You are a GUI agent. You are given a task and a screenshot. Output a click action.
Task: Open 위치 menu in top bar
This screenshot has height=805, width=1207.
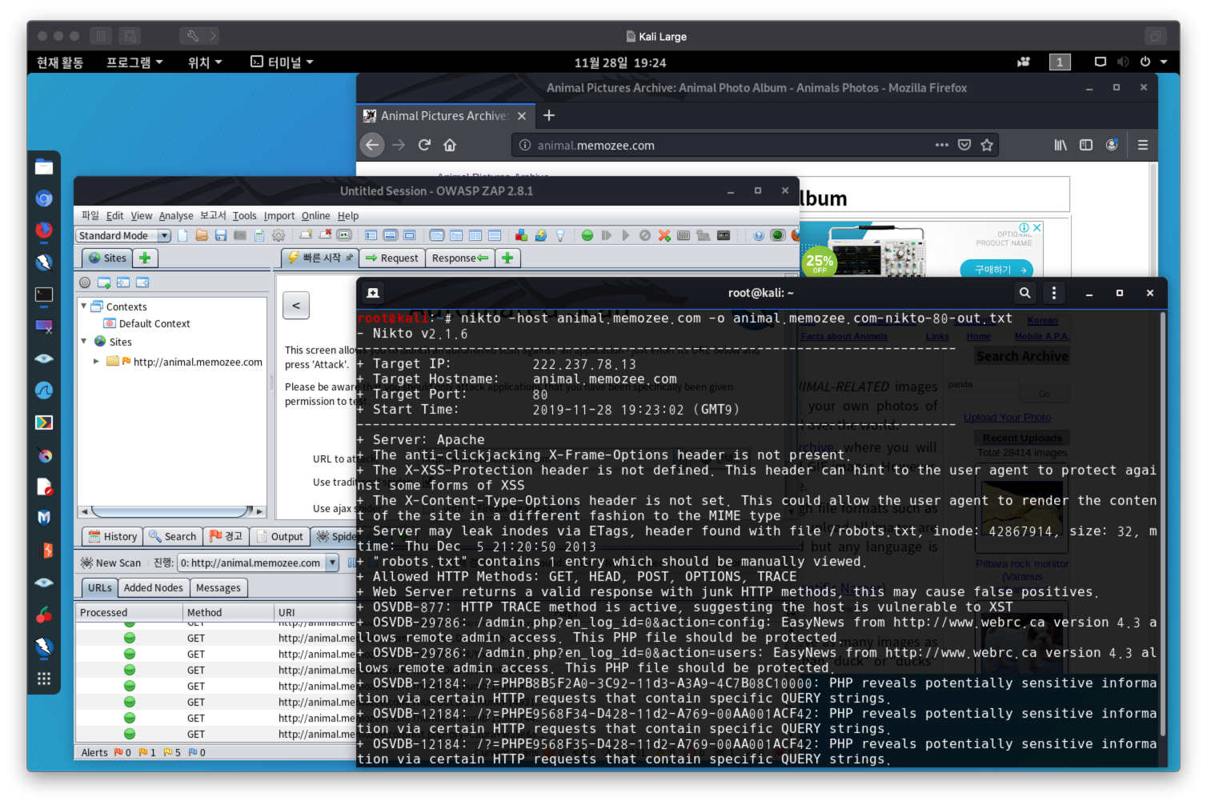tap(205, 62)
